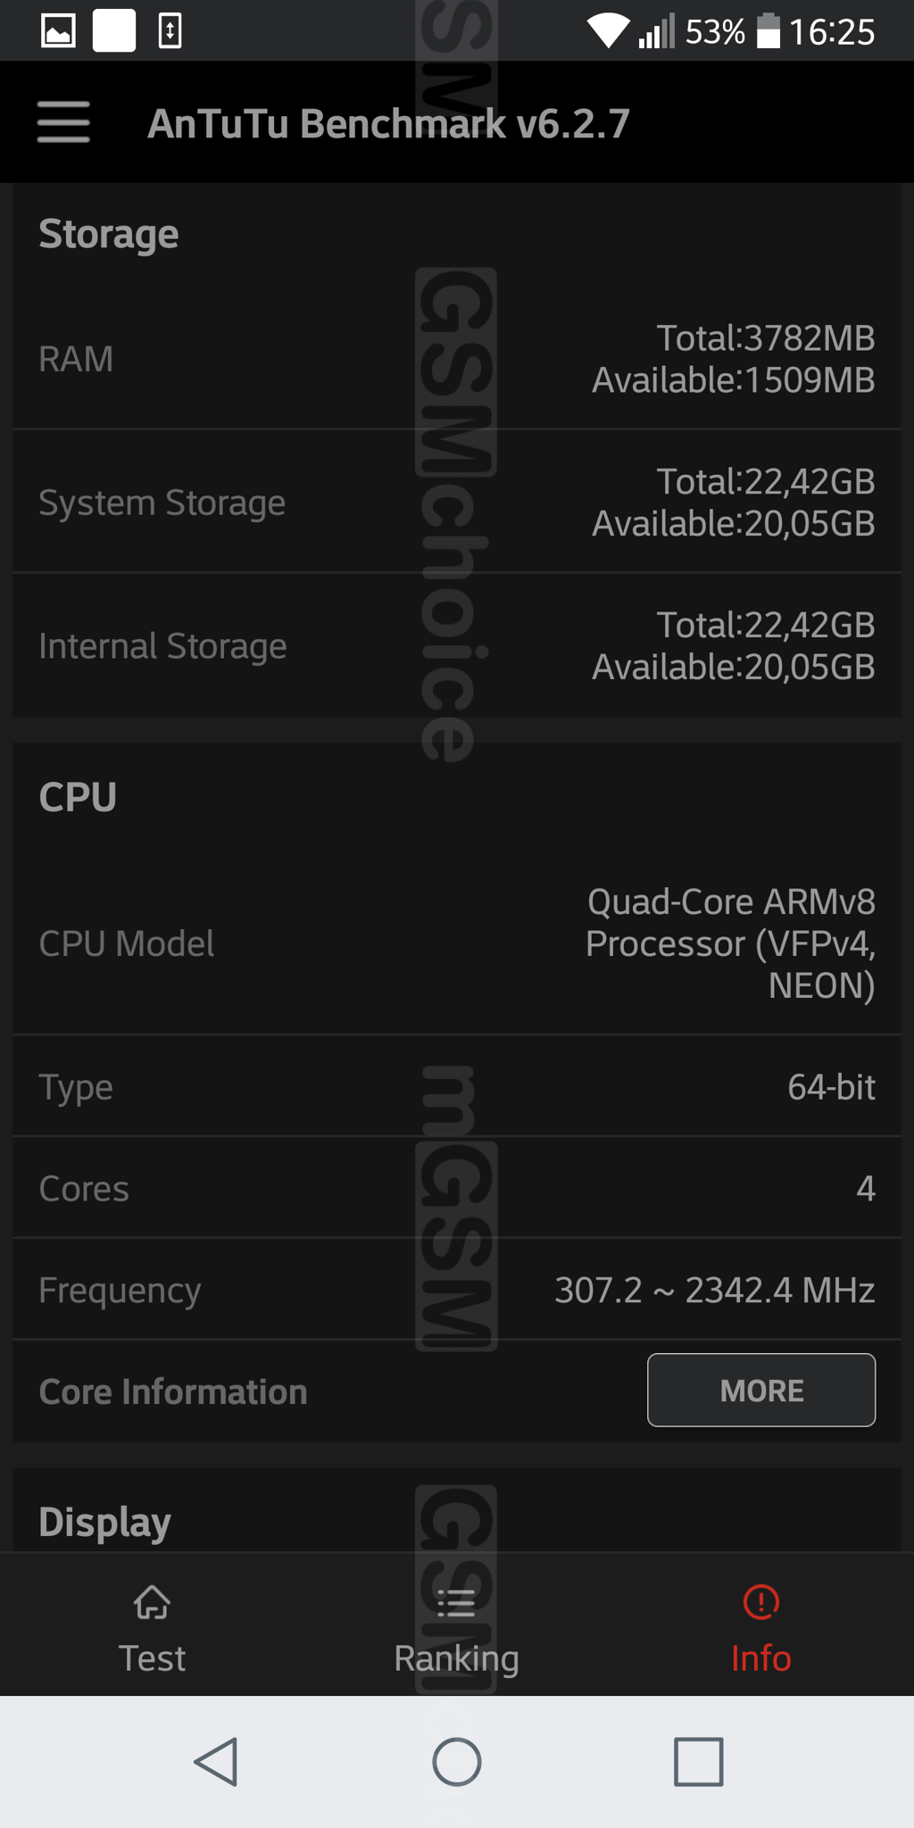Open recent apps square button
Viewport: 914px width, 1828px height.
tap(698, 1762)
